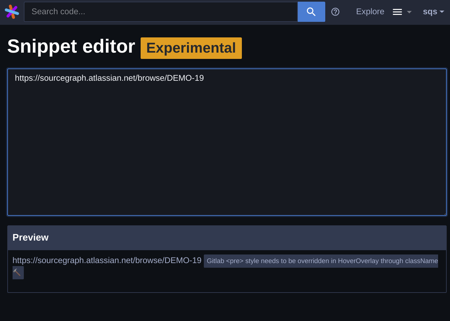Click the caret beside sqs
Image resolution: width=450 pixels, height=321 pixels.
point(442,12)
